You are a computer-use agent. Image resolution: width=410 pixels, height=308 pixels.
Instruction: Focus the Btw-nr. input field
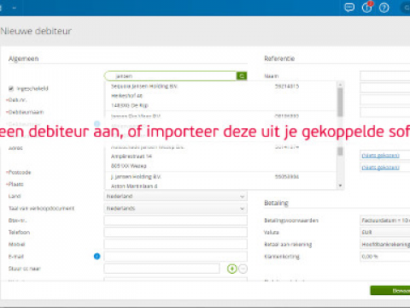point(175,221)
